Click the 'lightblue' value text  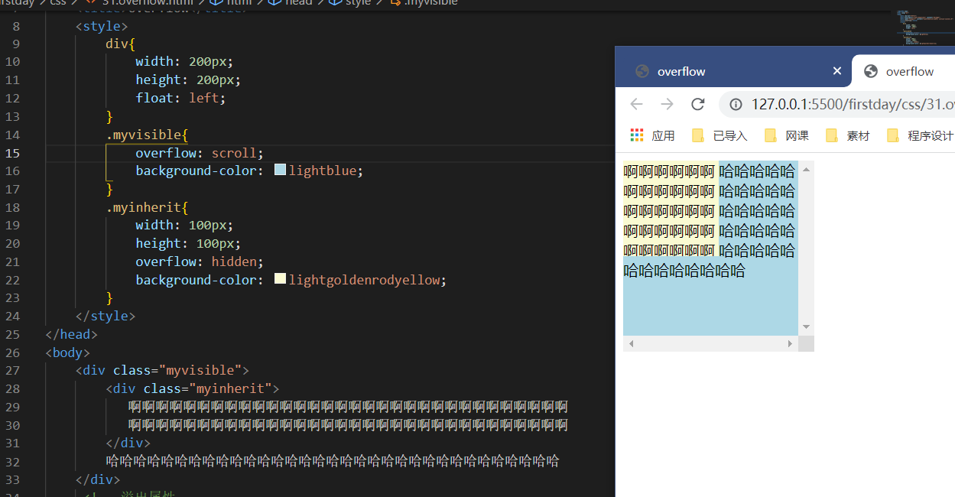323,171
